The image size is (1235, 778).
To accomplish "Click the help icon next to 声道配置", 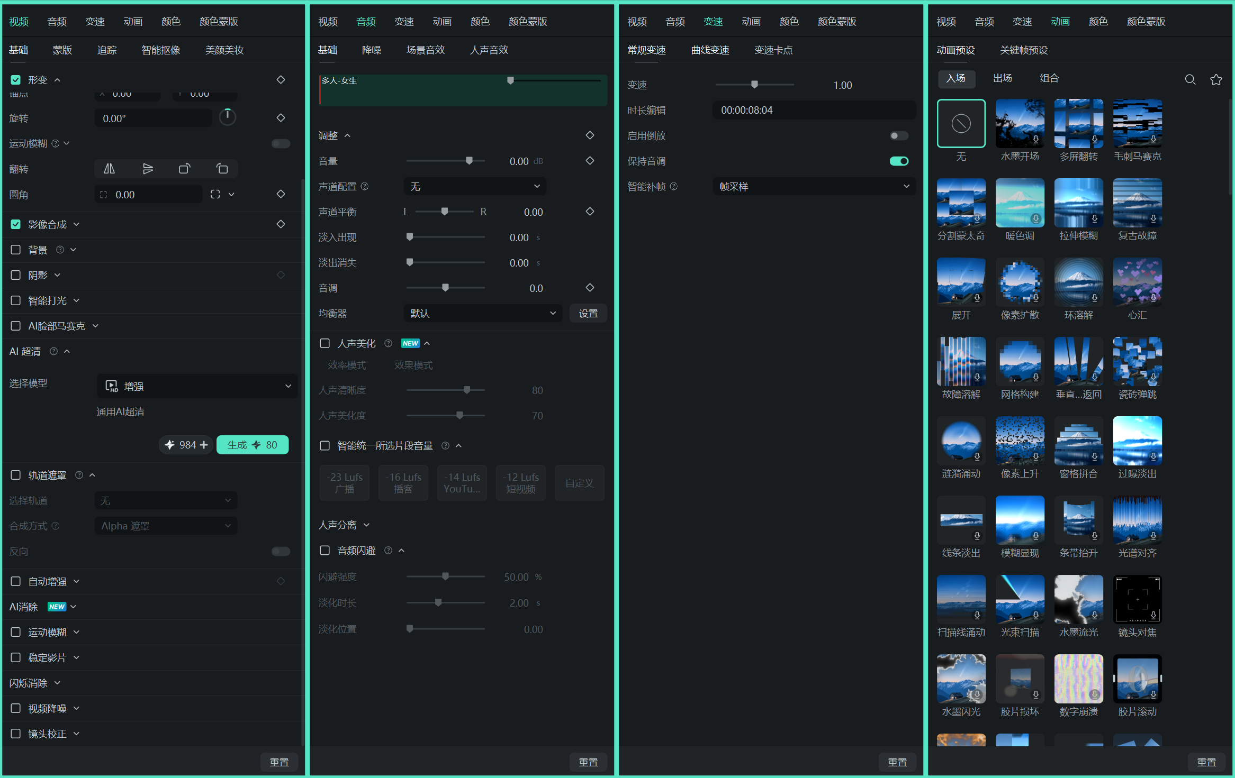I will coord(364,186).
